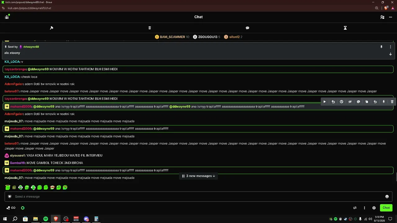Click the green Kick K icon

point(23,208)
